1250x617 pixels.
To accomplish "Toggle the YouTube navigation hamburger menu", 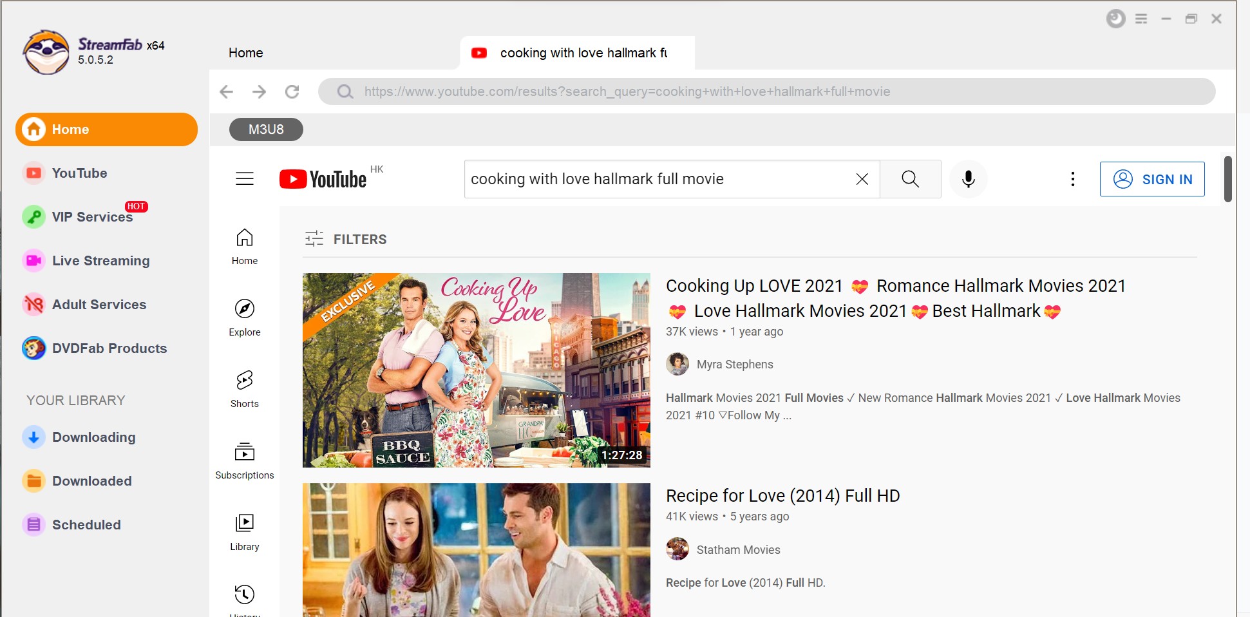I will (244, 178).
